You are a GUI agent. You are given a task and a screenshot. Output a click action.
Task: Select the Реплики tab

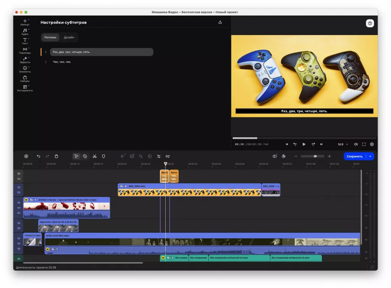(50, 37)
